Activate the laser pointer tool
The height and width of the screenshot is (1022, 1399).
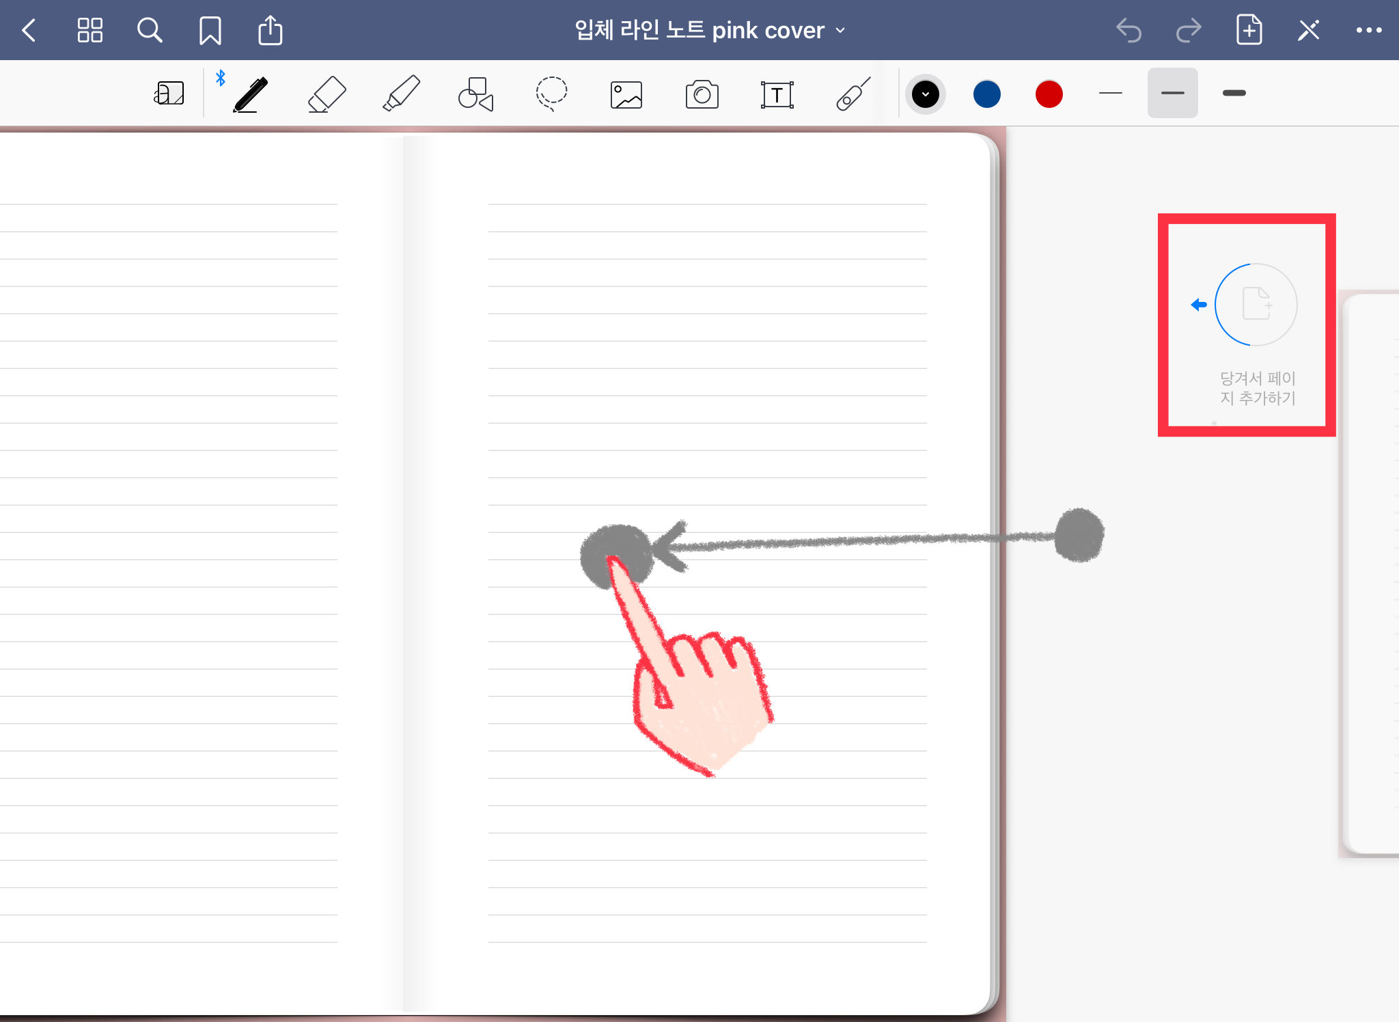(853, 94)
